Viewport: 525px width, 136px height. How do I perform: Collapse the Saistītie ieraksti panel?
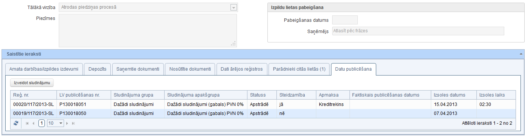(521, 54)
